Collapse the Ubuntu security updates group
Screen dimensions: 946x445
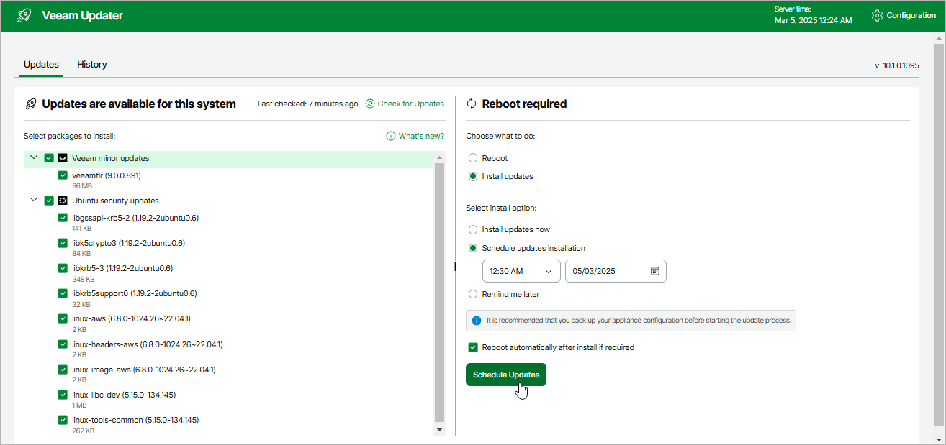tap(34, 200)
